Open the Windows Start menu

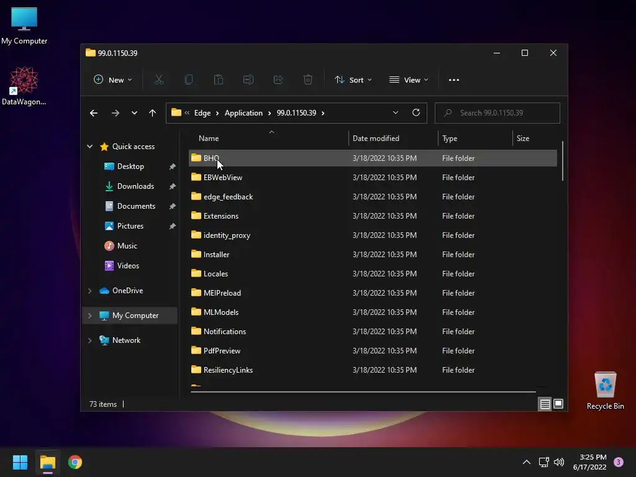(x=20, y=462)
